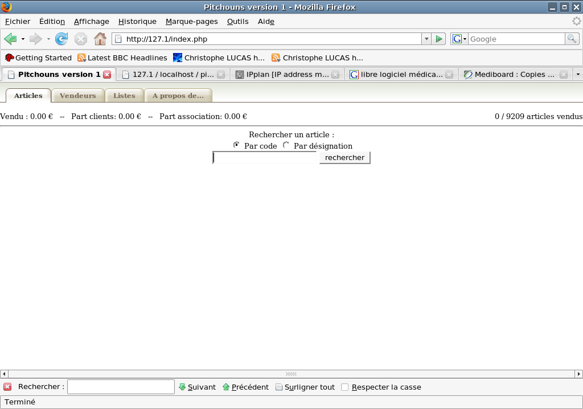Select the Par désignation radio button
This screenshot has height=409, width=583.
(x=286, y=145)
